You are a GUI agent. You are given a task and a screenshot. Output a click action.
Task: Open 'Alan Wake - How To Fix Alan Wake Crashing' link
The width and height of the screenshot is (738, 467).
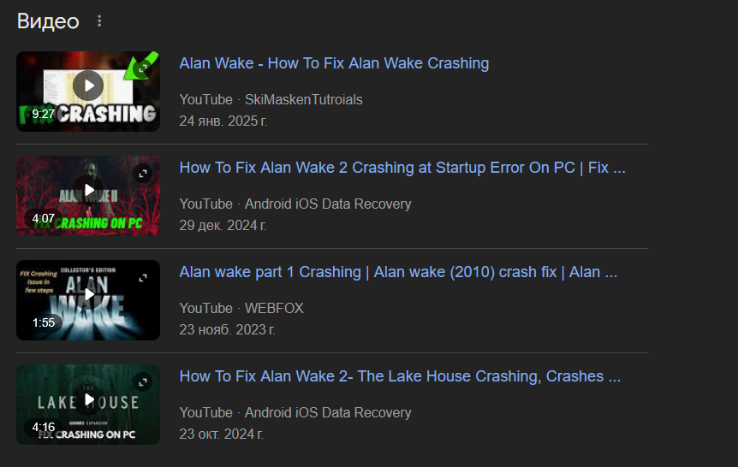point(334,63)
